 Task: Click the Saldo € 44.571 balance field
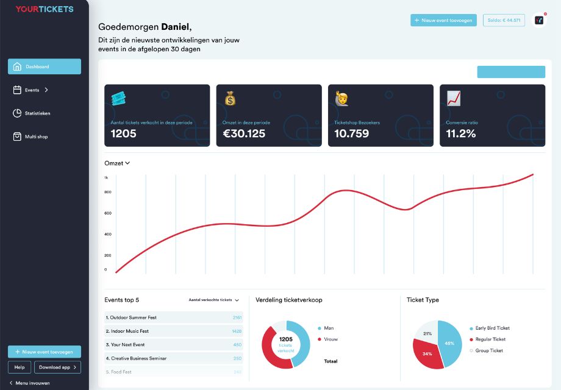(504, 19)
